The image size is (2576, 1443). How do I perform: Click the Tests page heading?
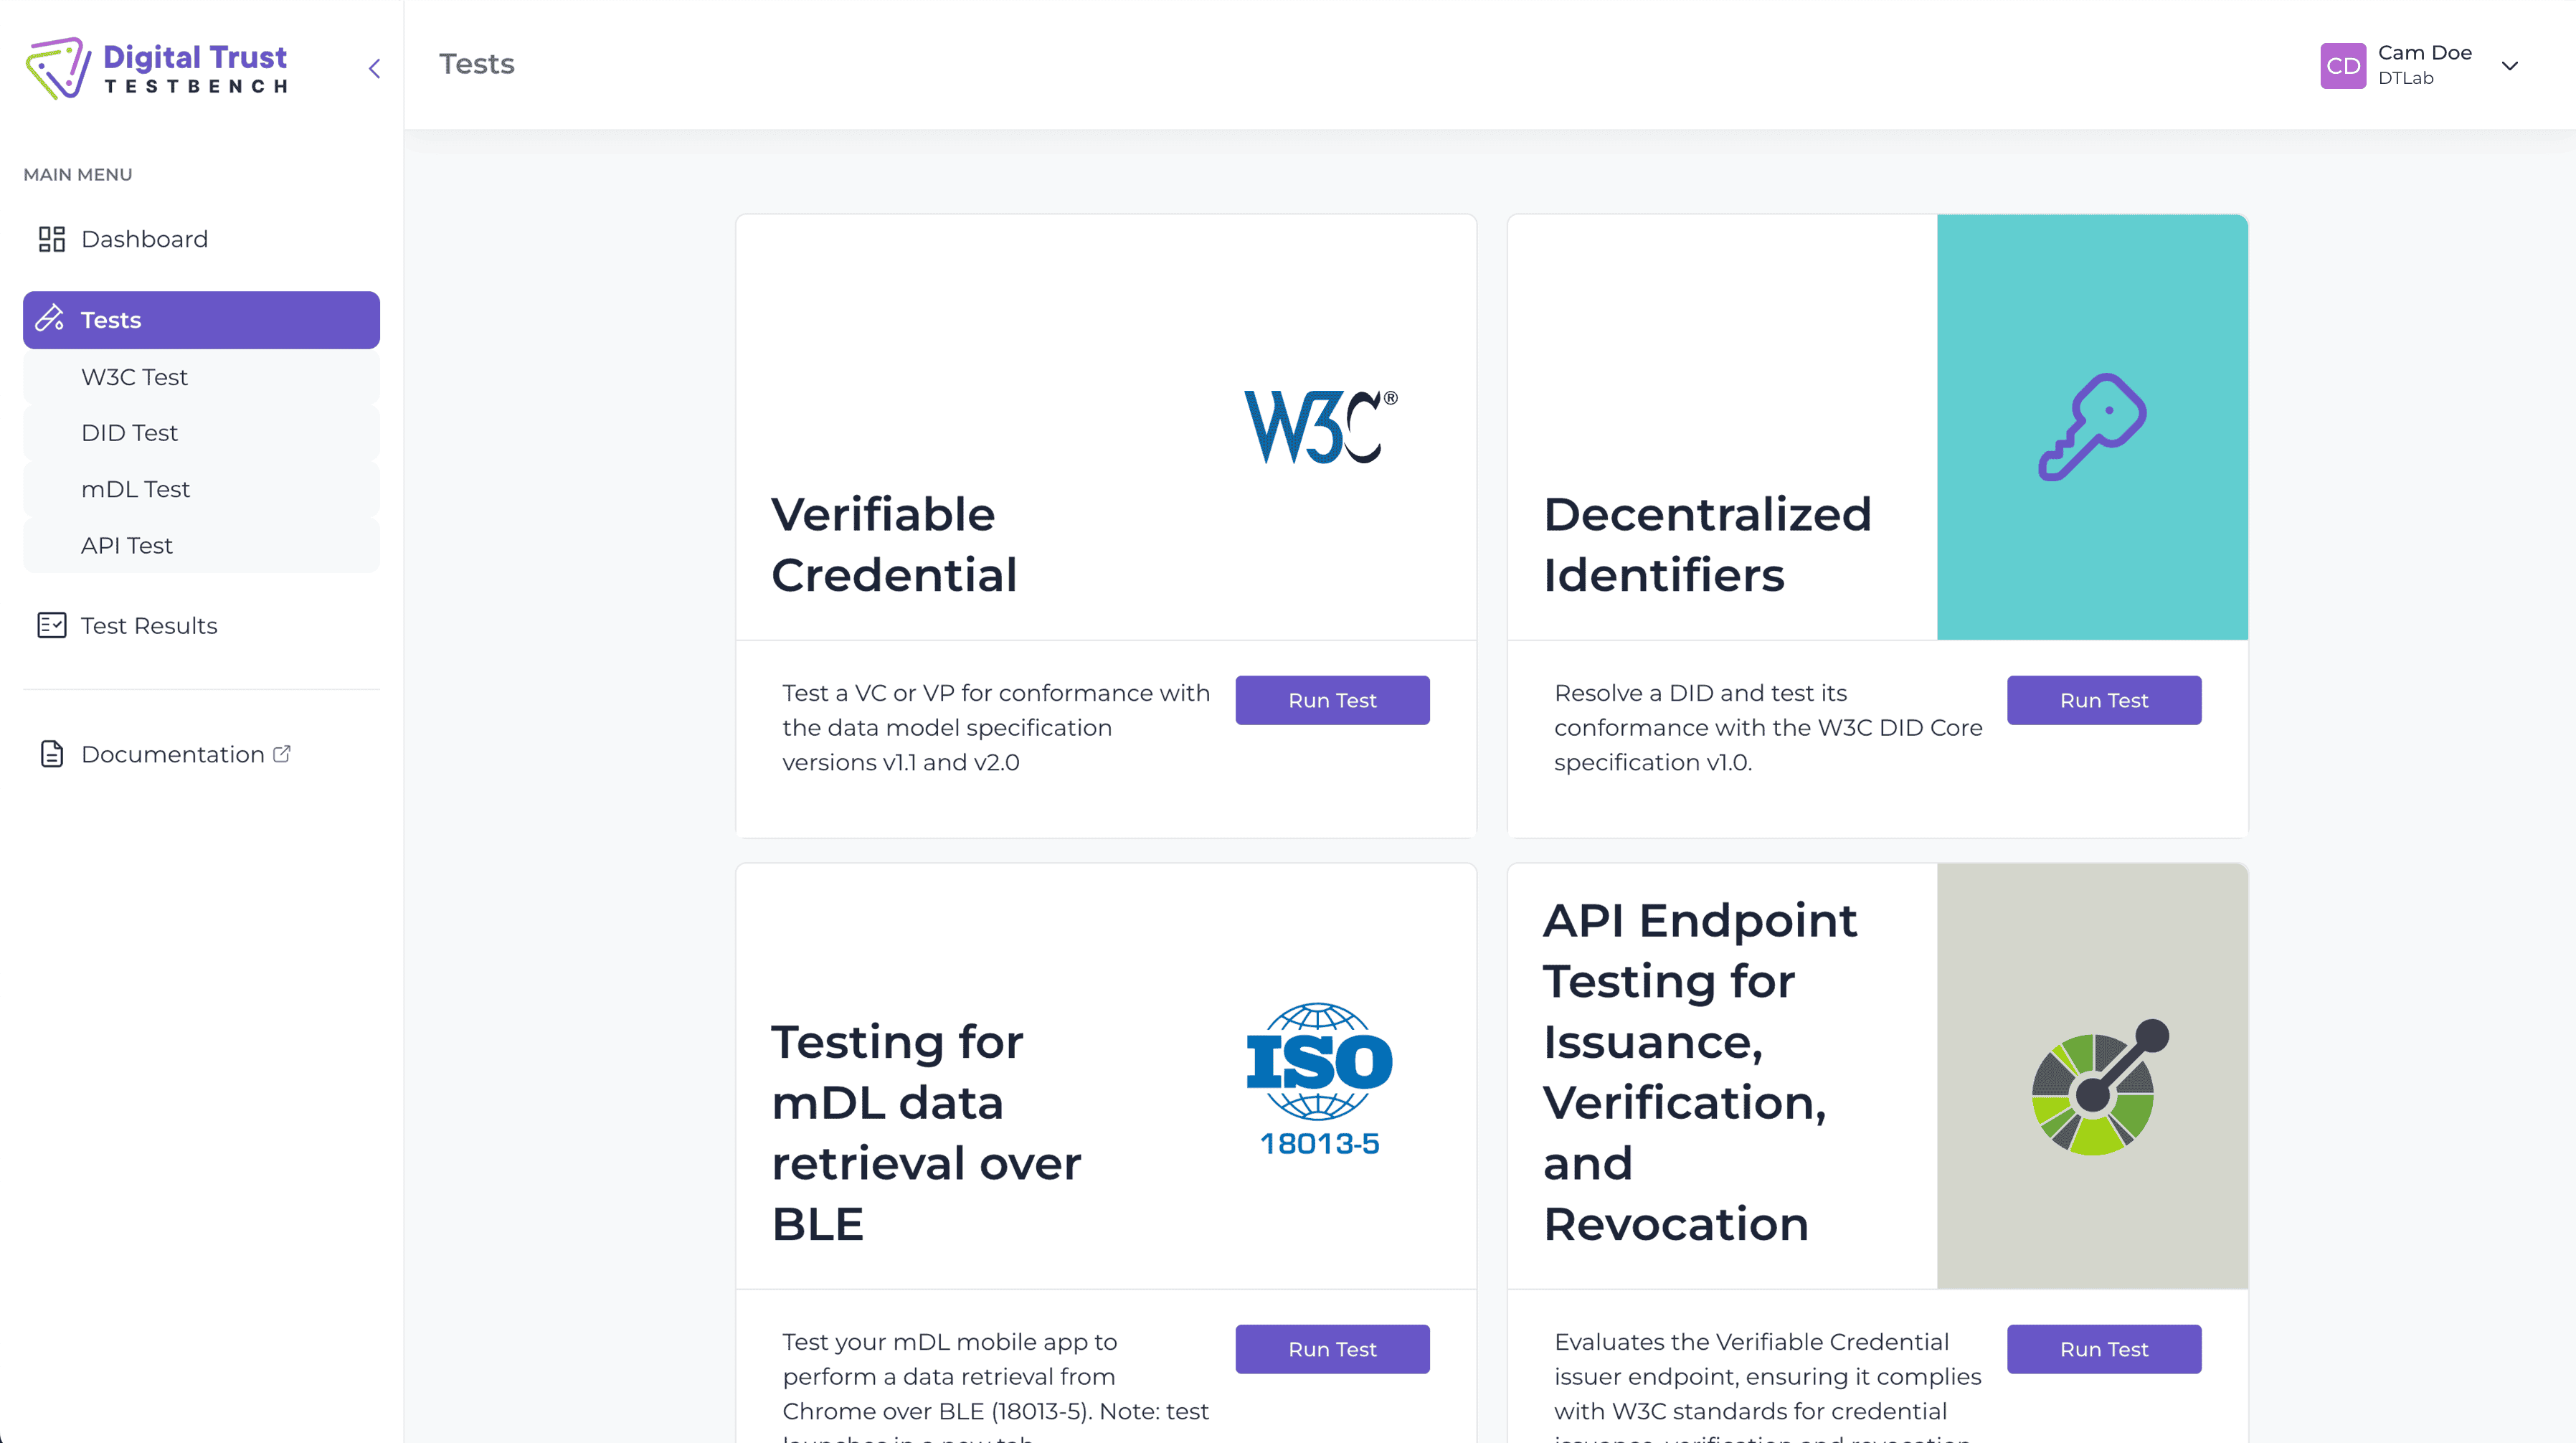pos(477,64)
